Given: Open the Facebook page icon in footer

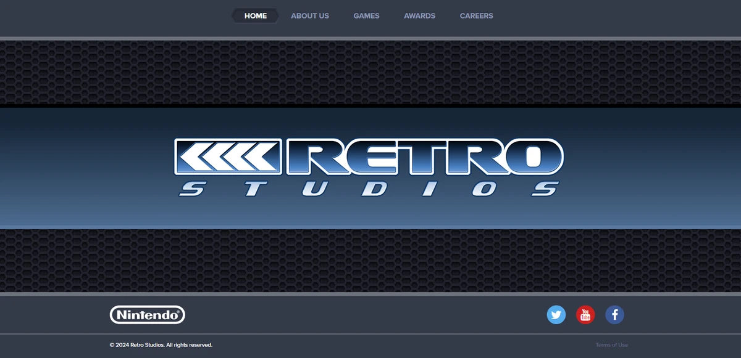Looking at the screenshot, I should coord(614,314).
